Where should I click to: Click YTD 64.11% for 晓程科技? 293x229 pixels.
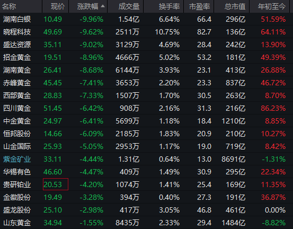(x=273, y=32)
